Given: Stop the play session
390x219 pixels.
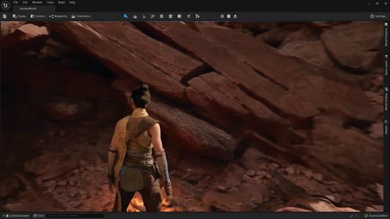Looking at the screenshot, I should point(229,16).
